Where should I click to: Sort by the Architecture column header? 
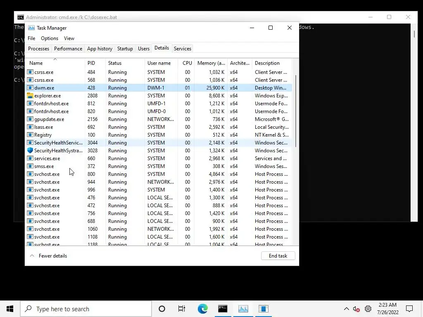240,63
